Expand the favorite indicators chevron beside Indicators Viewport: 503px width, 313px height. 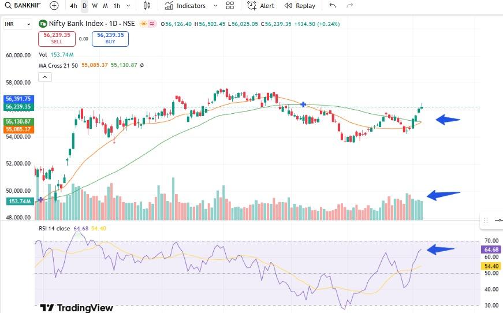215,6
